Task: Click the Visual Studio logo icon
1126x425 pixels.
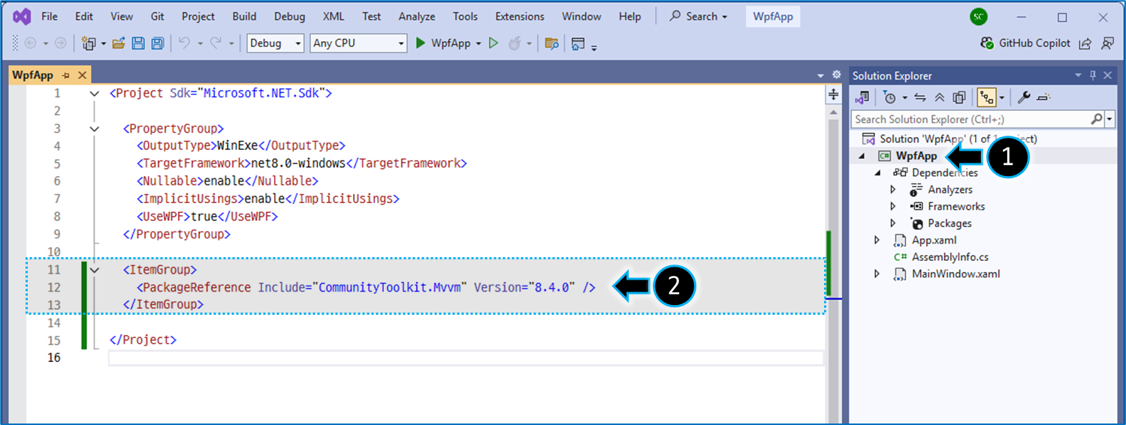Action: [x=21, y=16]
